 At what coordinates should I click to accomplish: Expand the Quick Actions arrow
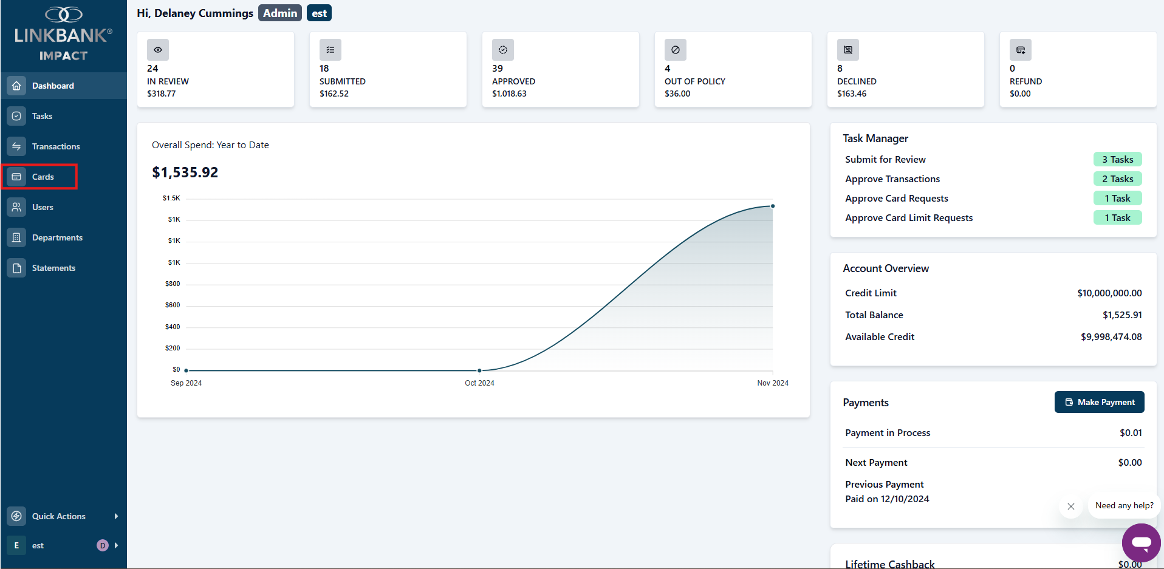tap(116, 516)
